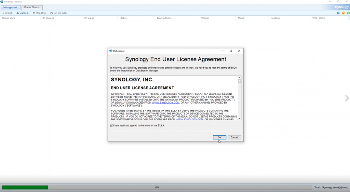Sort by Version column header
The width and height of the screenshot is (350, 192).
[x=205, y=18]
